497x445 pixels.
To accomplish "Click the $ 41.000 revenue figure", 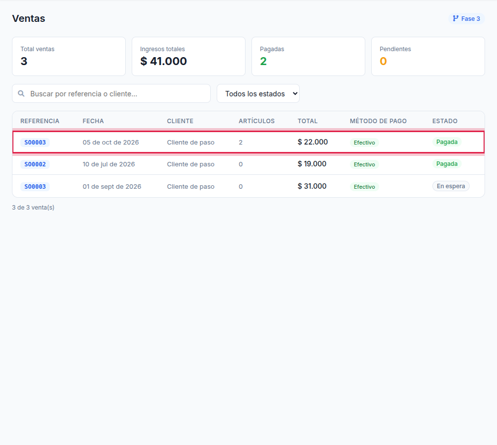I will [x=164, y=61].
